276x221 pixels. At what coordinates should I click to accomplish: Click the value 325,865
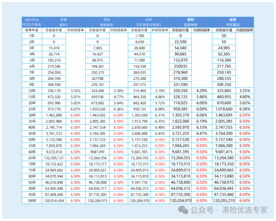tap(224, 91)
